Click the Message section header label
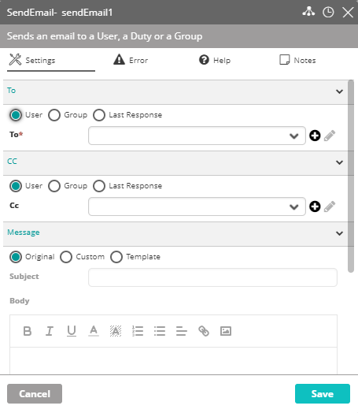The height and width of the screenshot is (413, 358). tap(24, 233)
